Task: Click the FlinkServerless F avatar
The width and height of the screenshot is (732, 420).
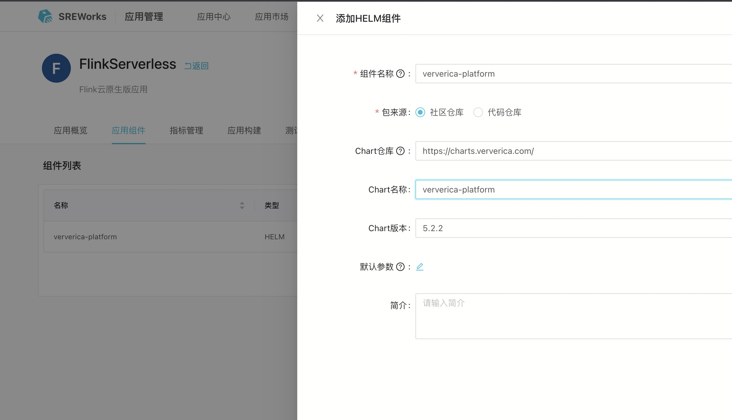Action: [56, 68]
